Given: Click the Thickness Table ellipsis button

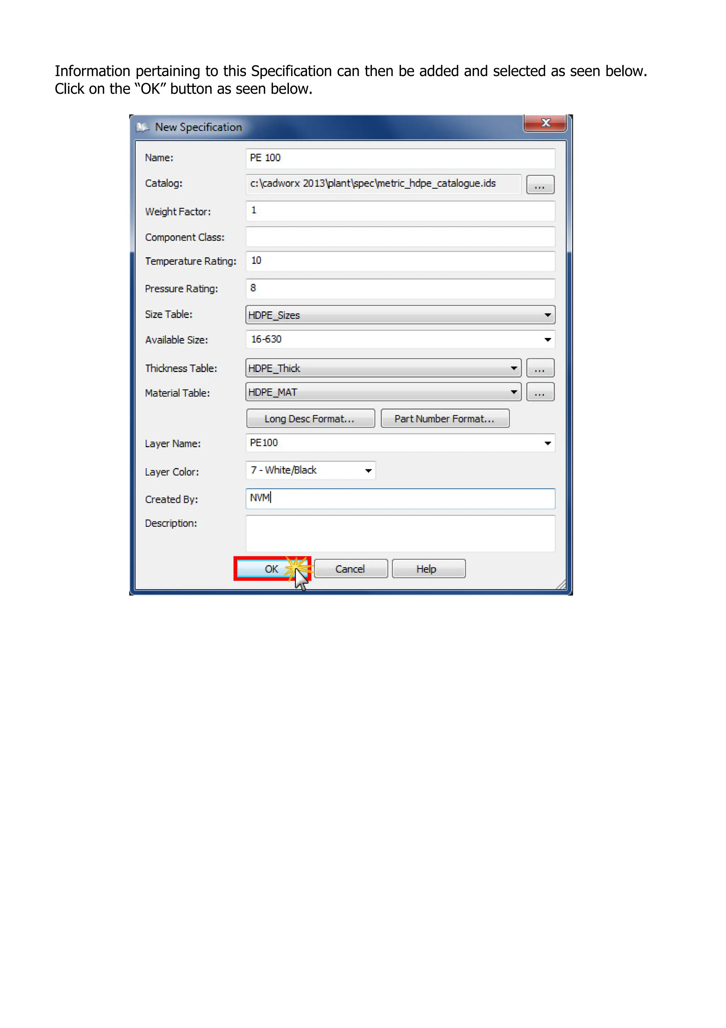Looking at the screenshot, I should (x=540, y=368).
